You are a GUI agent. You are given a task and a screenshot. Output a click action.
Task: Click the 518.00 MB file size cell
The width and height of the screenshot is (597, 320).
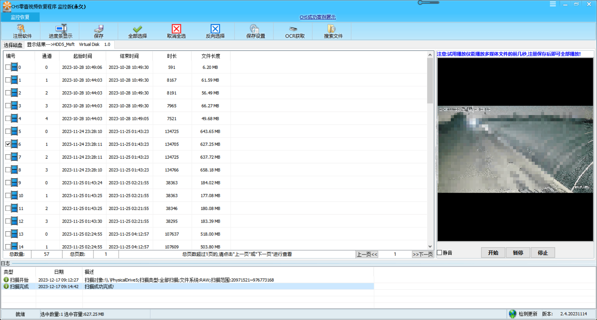[x=210, y=234]
